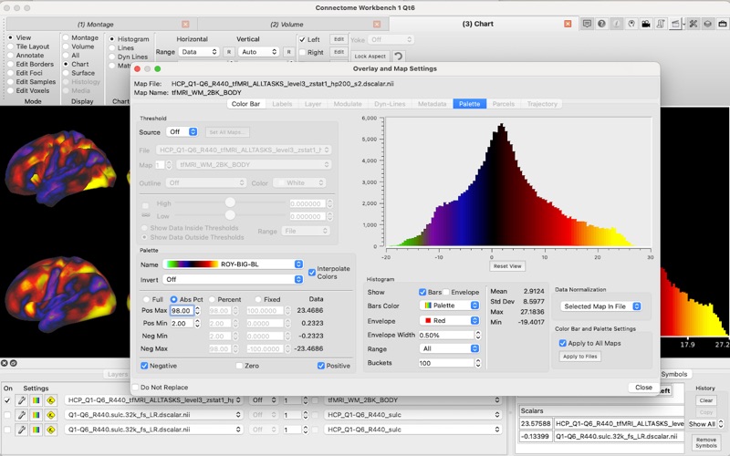Open the Threshold Source dropdown
Screen dimensions: 730x456
[x=182, y=132]
